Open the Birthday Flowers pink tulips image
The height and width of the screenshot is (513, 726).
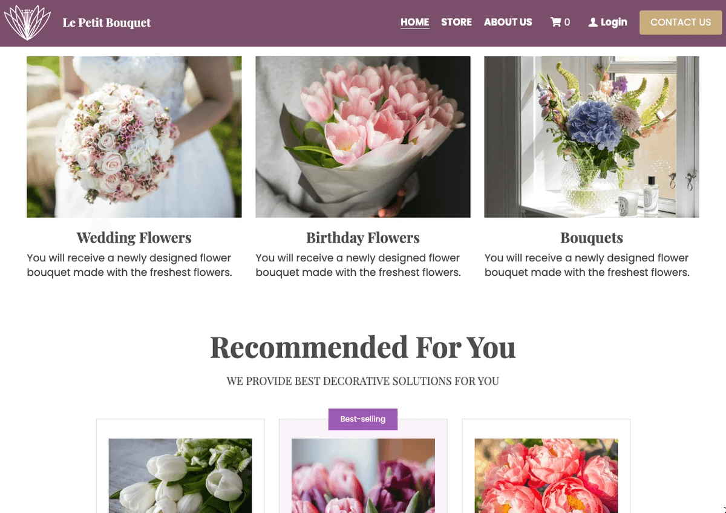[363, 137]
